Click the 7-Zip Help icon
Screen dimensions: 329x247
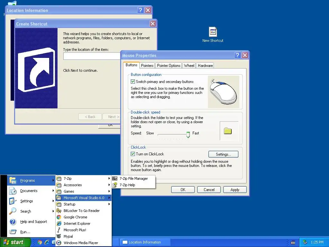(115, 185)
